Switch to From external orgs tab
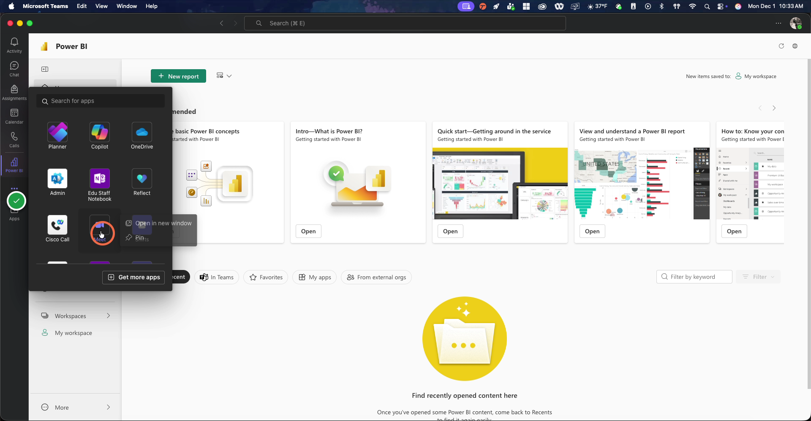811x421 pixels. pos(376,277)
